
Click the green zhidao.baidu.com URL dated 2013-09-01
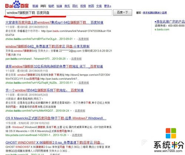(x=39, y=39)
